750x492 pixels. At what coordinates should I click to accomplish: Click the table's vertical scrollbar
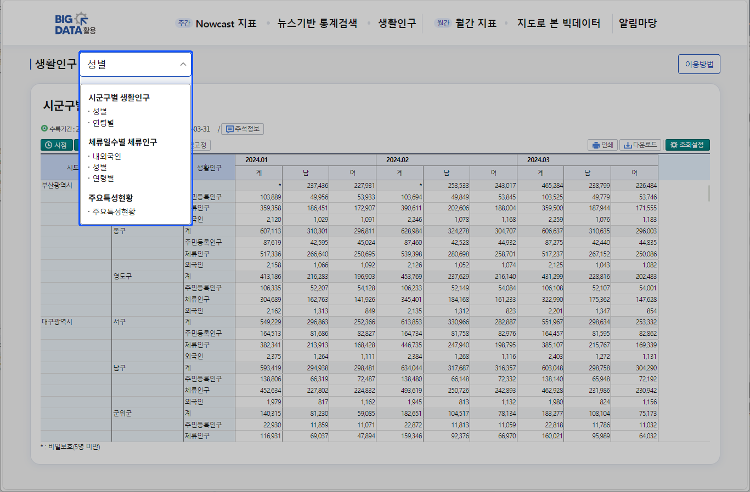click(709, 193)
